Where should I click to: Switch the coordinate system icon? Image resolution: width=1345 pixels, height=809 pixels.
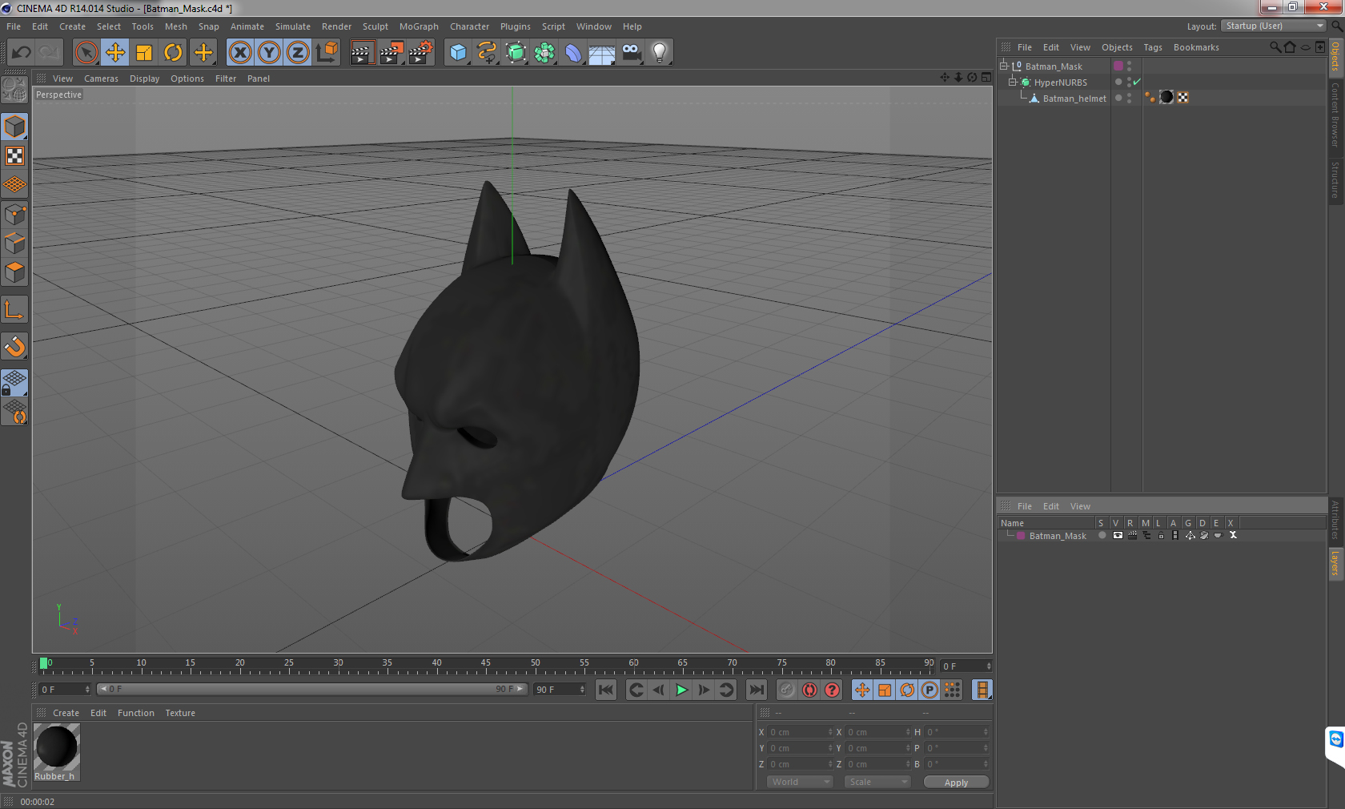click(x=327, y=53)
